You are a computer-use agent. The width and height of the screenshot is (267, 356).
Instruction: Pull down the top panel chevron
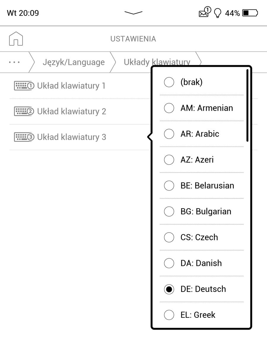[x=133, y=13]
